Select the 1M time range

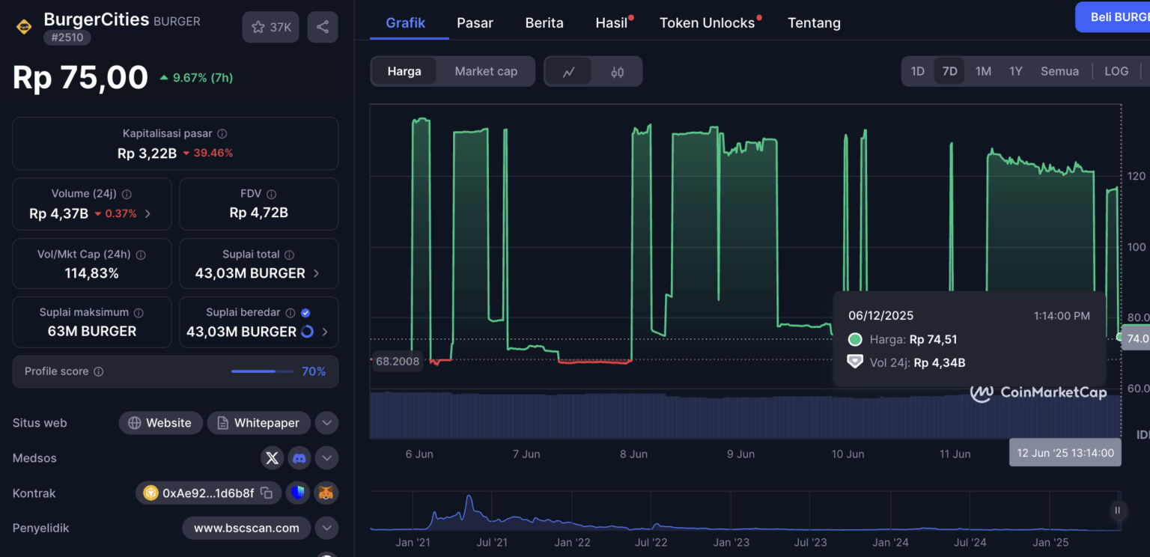pyautogui.click(x=983, y=71)
